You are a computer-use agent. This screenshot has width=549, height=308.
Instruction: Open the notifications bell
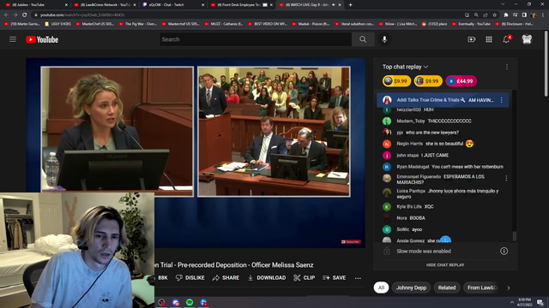click(x=506, y=39)
